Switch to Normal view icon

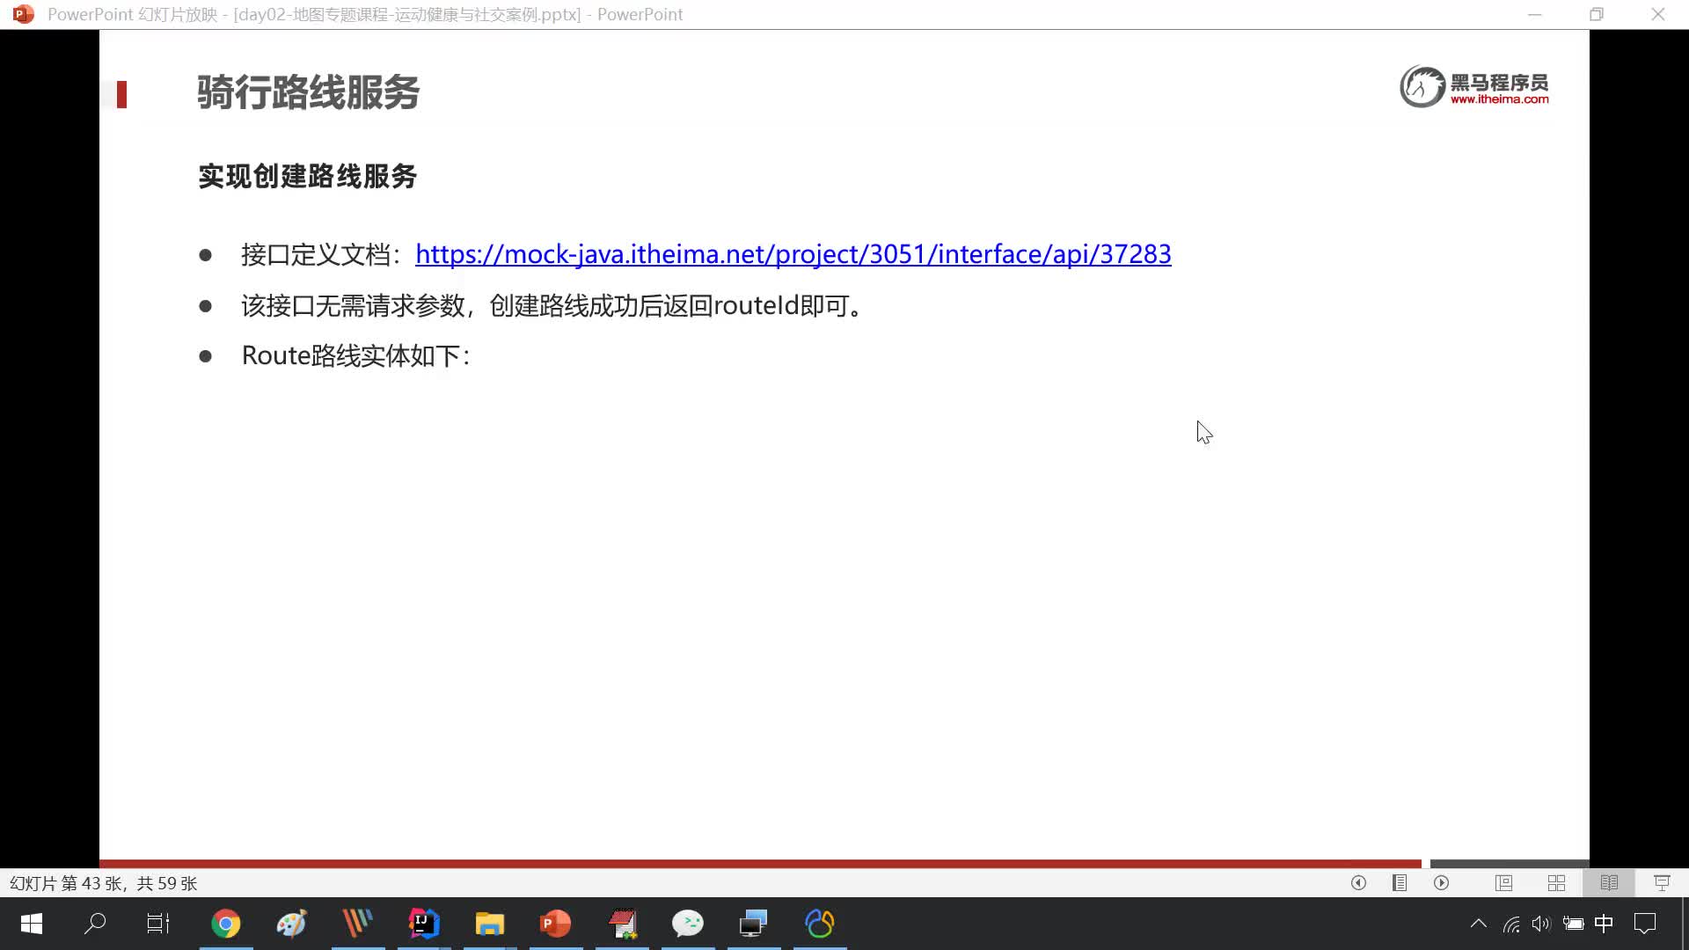click(x=1503, y=882)
